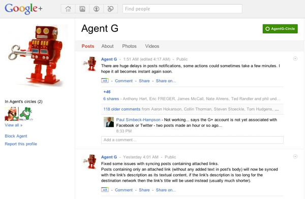Click the Agent G profile heading
The width and height of the screenshot is (305, 199).
[x=100, y=28]
